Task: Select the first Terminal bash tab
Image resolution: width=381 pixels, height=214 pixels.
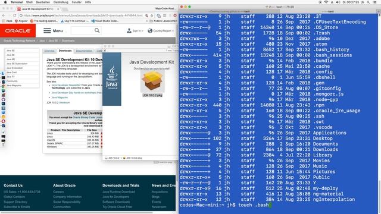Action: click(230, 11)
